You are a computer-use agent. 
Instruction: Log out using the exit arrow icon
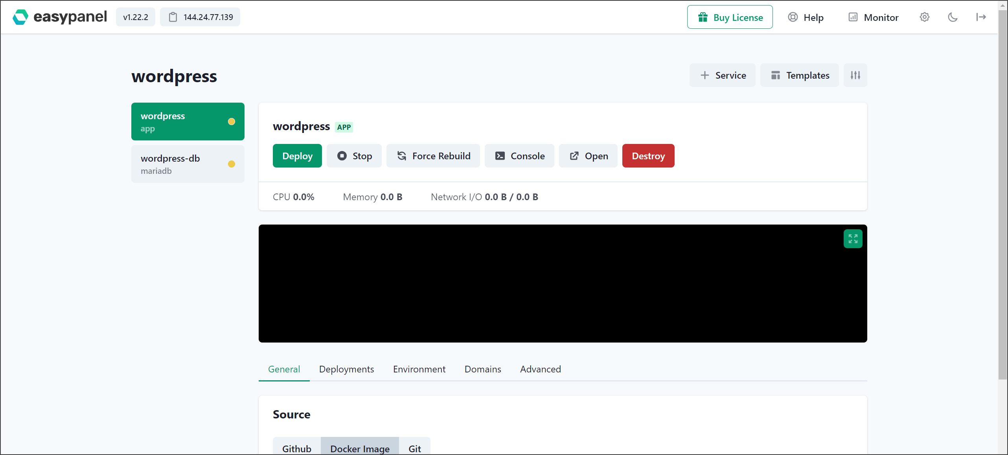981,17
